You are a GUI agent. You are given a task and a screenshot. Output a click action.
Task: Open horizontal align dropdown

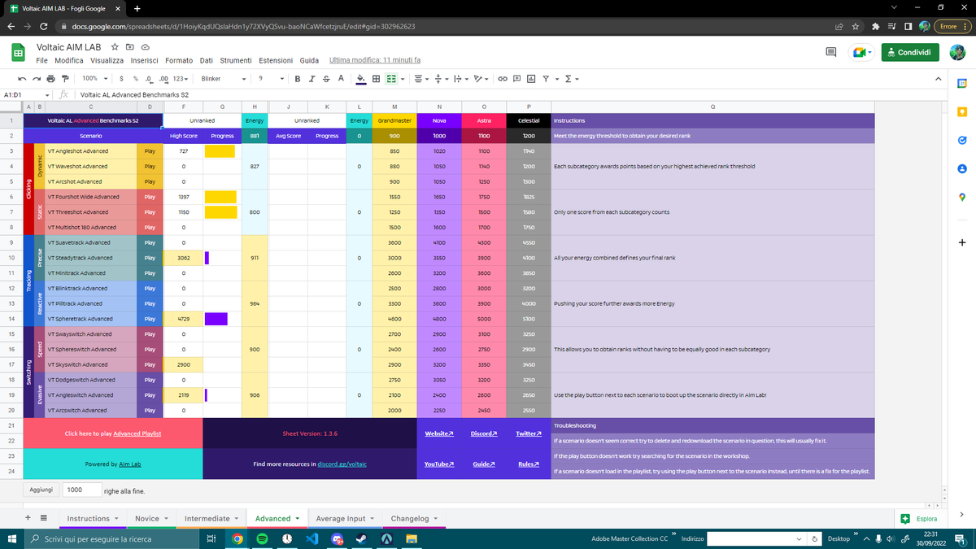420,78
